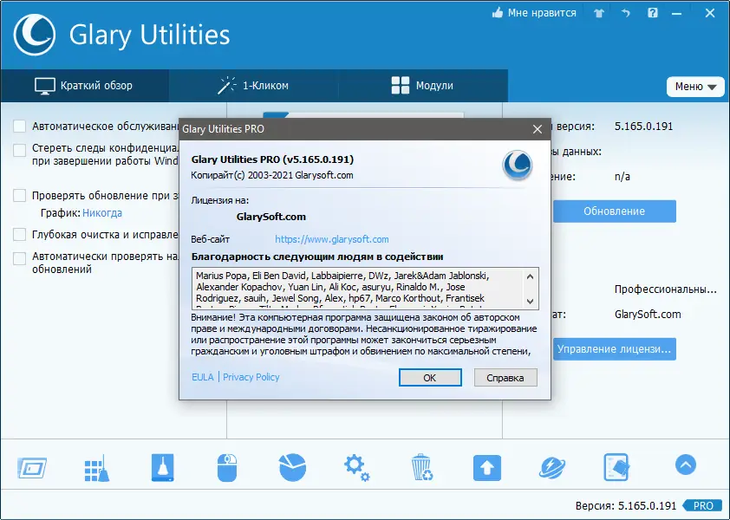
Task: Open the Меню dropdown
Action: click(695, 87)
